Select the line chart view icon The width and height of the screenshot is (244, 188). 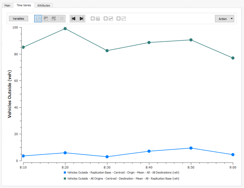38,19
